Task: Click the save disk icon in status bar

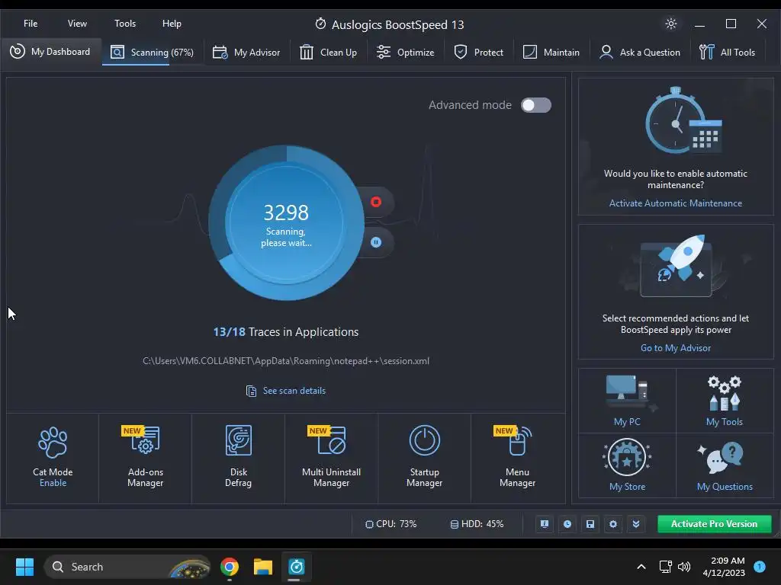Action: pos(590,524)
